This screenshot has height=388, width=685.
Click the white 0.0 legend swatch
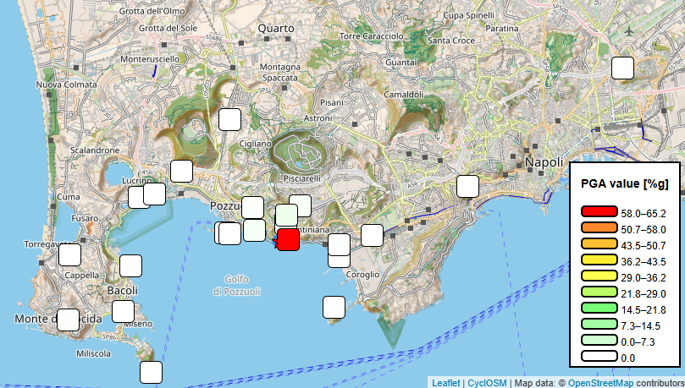point(599,356)
